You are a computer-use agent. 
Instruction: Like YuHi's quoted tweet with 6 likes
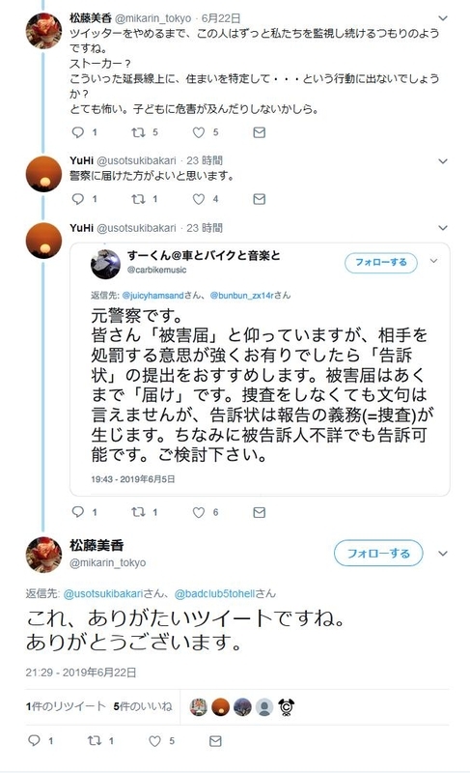click(x=199, y=512)
